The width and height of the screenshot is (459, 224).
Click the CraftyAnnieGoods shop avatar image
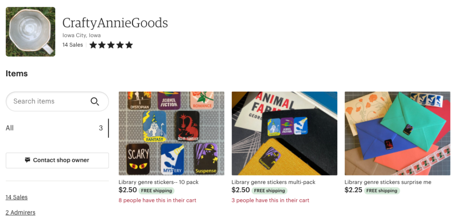[x=31, y=32]
